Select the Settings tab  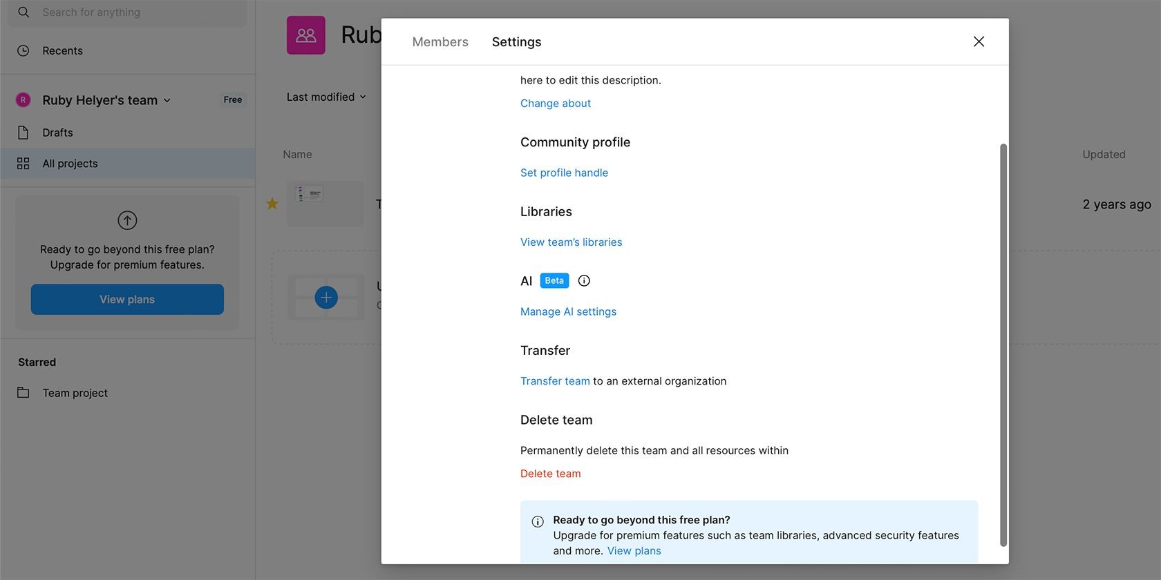(516, 42)
